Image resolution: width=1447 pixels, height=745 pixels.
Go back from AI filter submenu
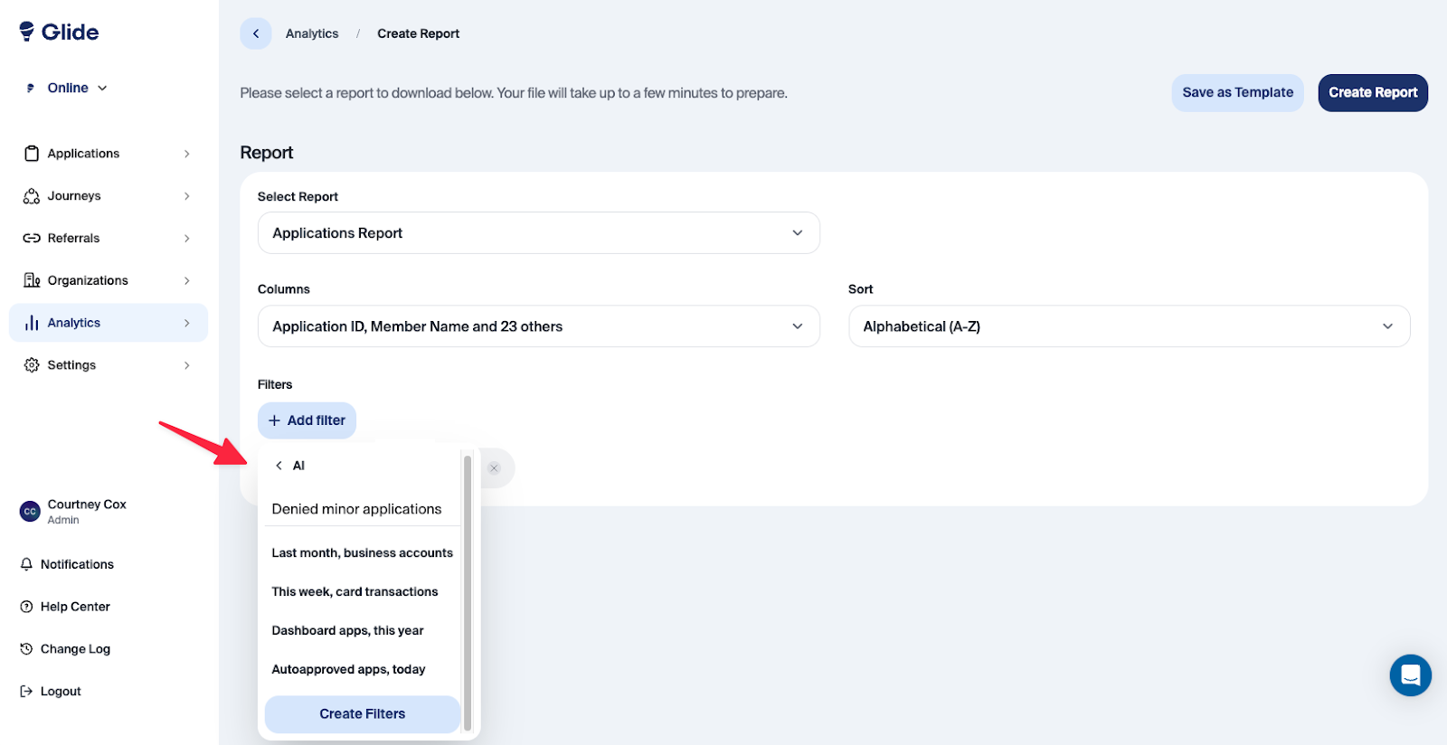click(x=279, y=466)
